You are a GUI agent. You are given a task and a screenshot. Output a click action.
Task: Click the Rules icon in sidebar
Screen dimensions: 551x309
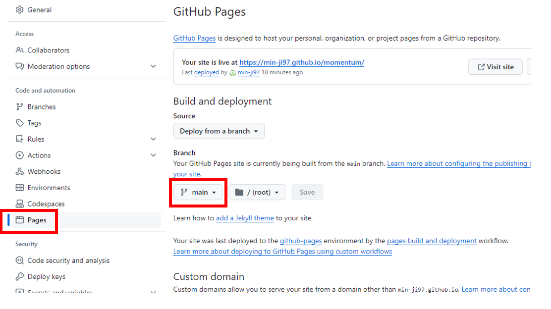coord(20,139)
